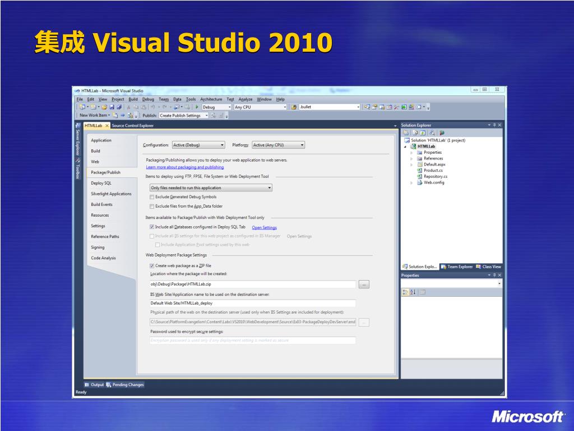Open the Platform Active (Any CPU) dropdown
Screen dimensions: 574x431
click(x=278, y=145)
